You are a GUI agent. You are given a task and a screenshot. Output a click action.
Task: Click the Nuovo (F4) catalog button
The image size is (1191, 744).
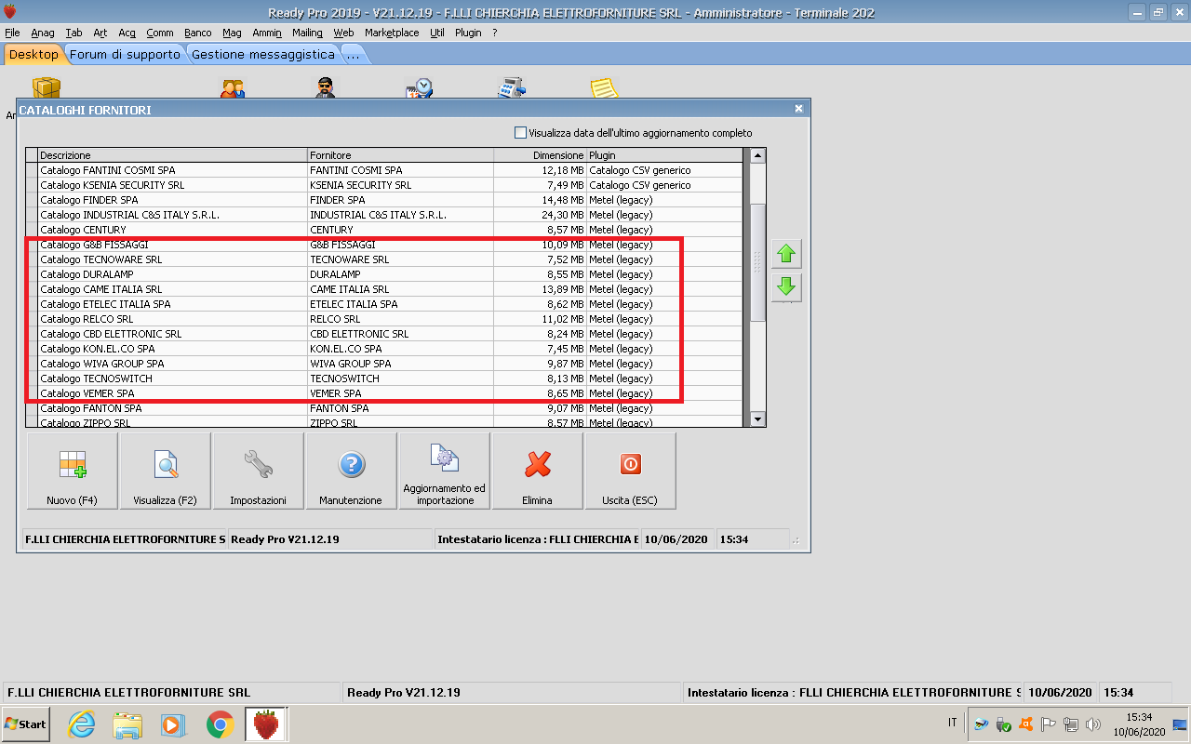73,472
